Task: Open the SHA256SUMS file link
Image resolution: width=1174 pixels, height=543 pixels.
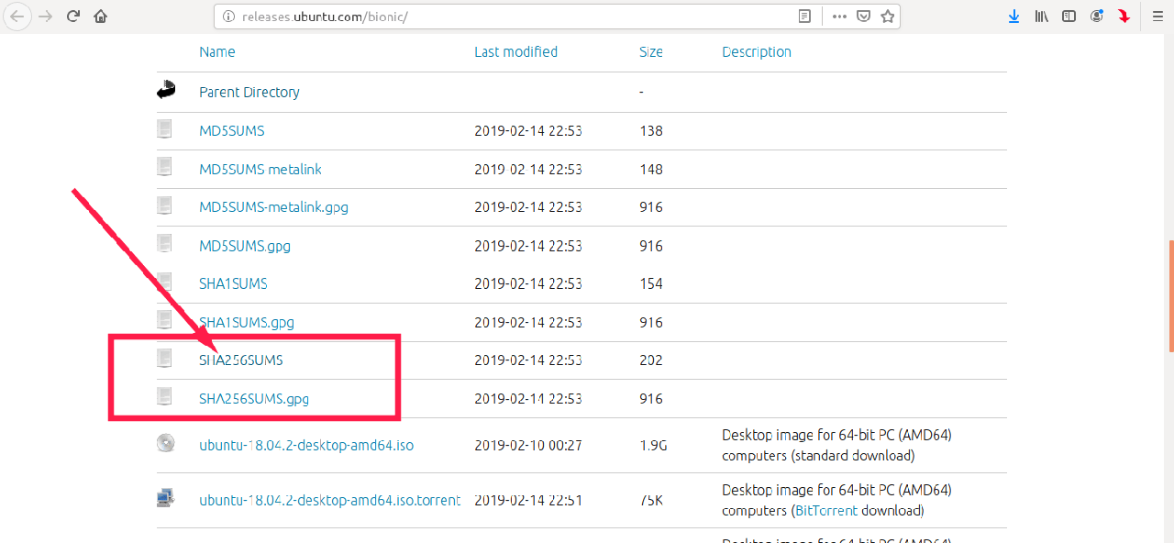Action: (x=241, y=360)
